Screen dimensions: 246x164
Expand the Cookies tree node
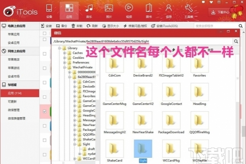point(64,58)
